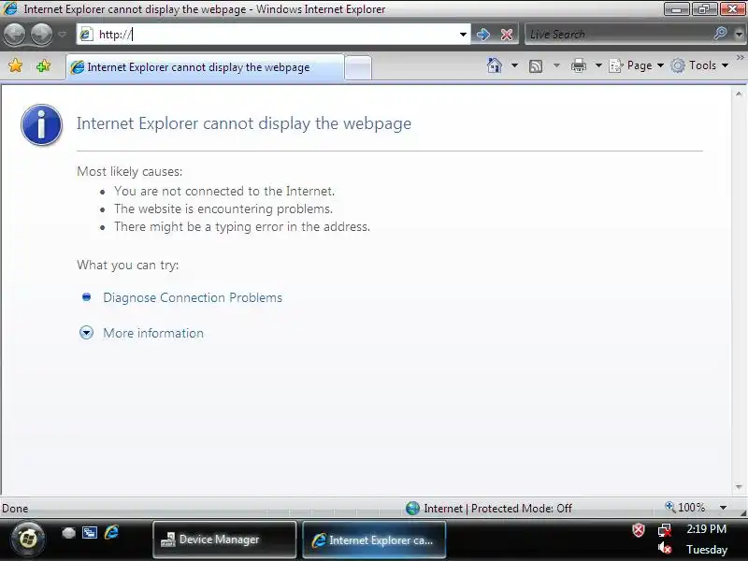Image resolution: width=748 pixels, height=561 pixels.
Task: Click scrollbar up arrow
Action: [x=739, y=94]
